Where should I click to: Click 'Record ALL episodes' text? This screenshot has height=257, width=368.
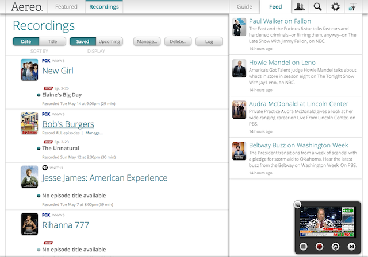61,133
